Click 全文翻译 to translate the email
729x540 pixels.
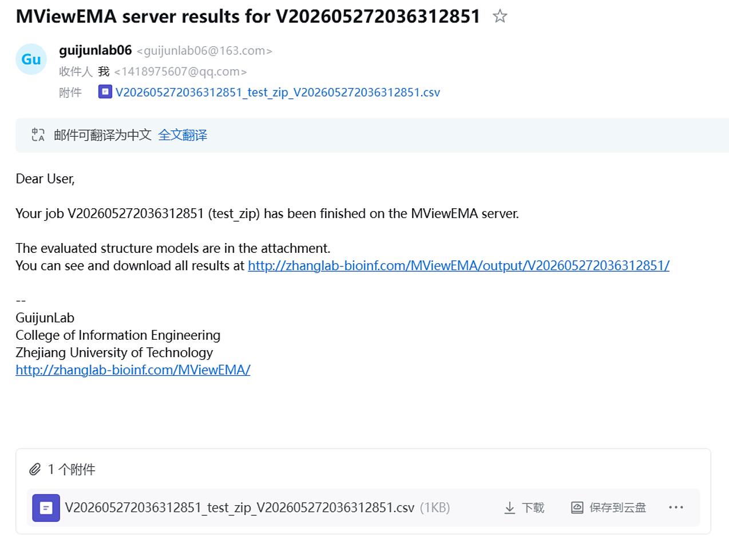[x=183, y=135]
